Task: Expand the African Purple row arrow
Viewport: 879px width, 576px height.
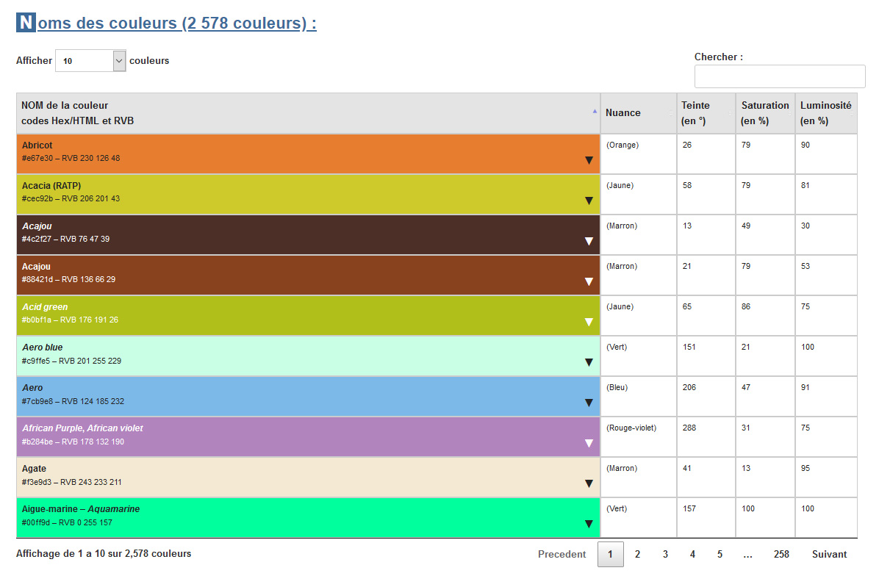Action: tap(589, 443)
